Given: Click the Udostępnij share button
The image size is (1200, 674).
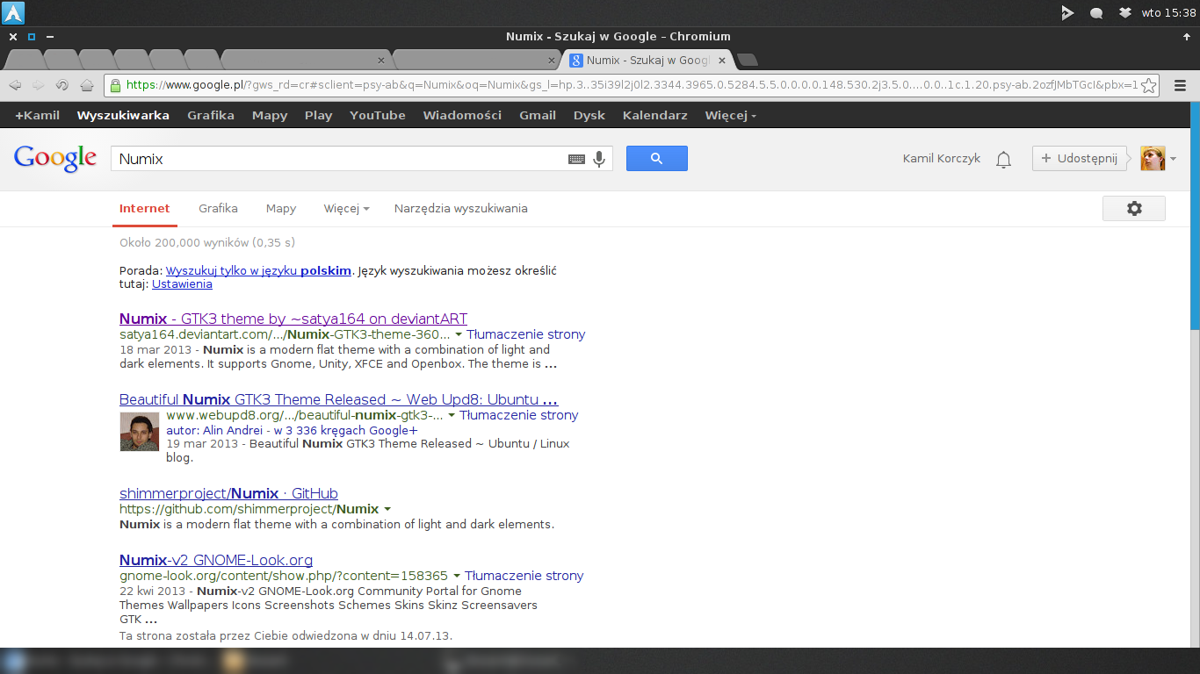Looking at the screenshot, I should click(1079, 158).
